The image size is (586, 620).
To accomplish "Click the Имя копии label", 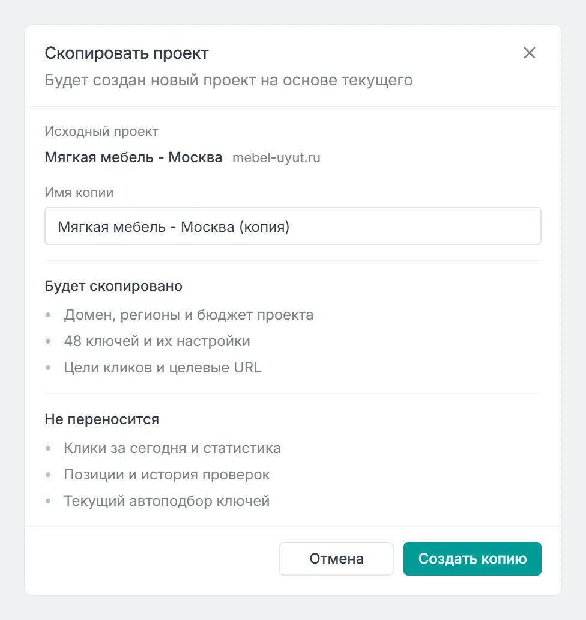I will 79,193.
